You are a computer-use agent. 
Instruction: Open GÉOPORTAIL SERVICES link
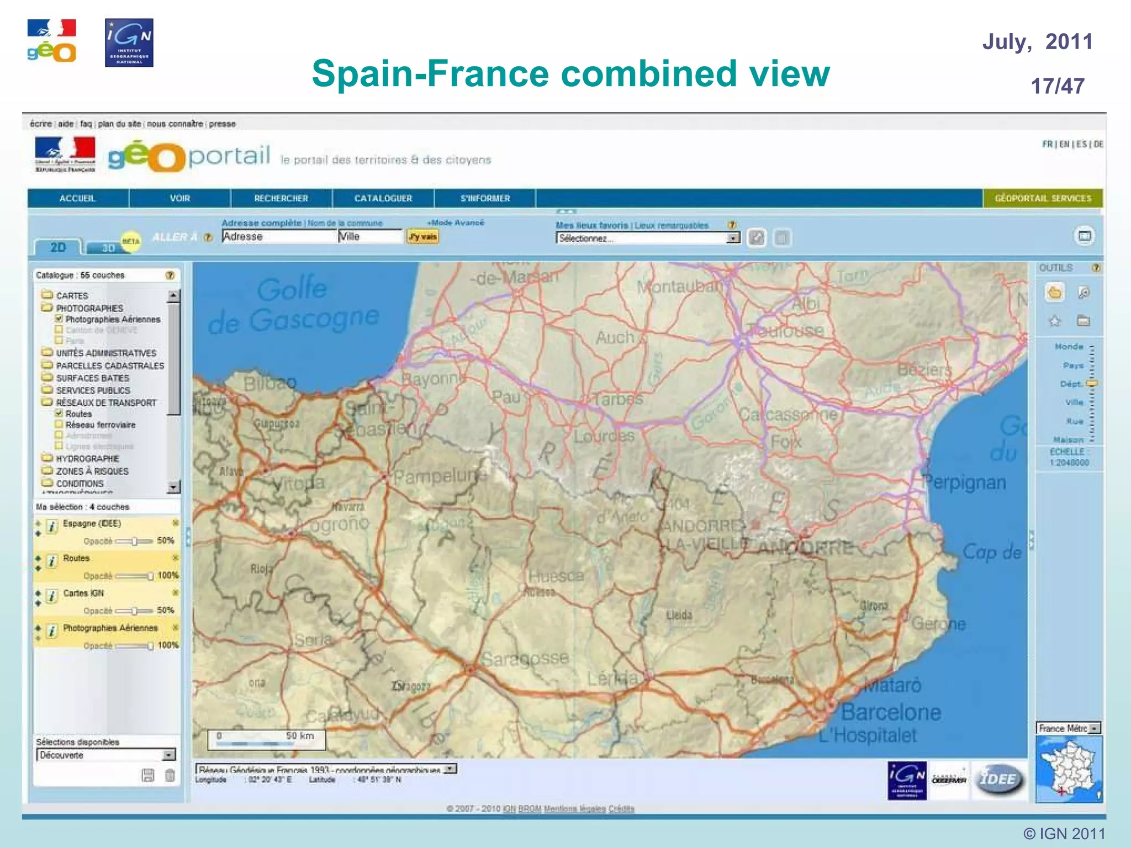tap(1043, 198)
